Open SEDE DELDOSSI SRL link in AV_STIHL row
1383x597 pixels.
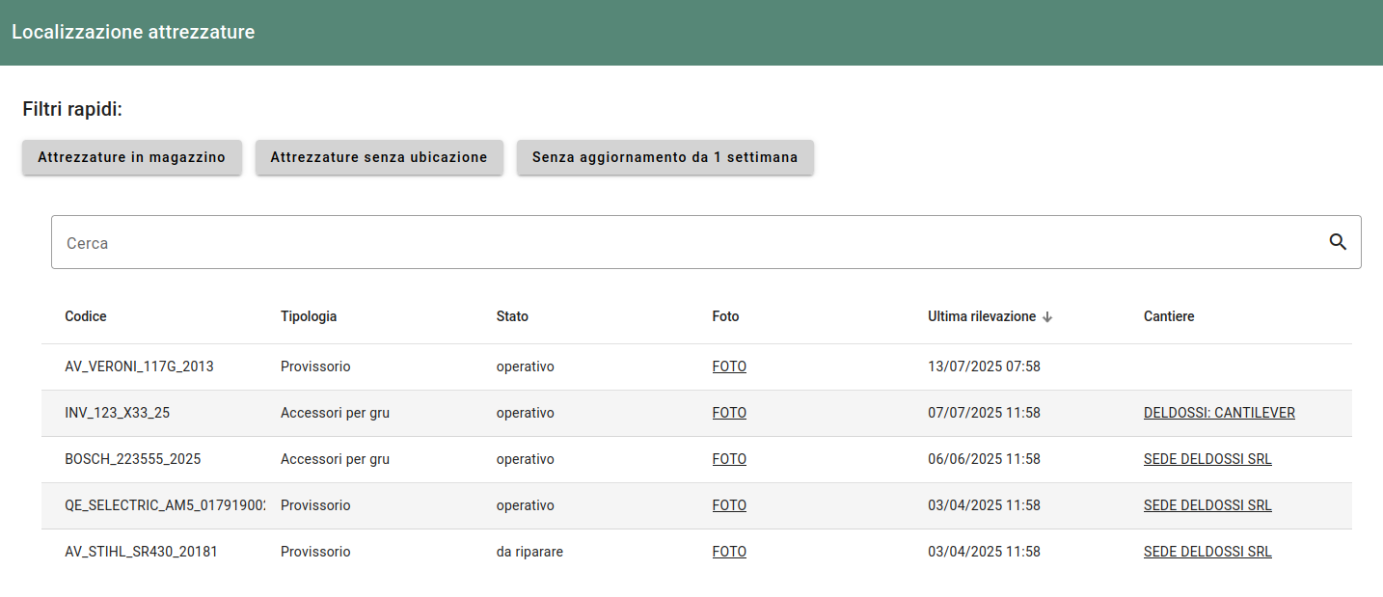tap(1207, 552)
